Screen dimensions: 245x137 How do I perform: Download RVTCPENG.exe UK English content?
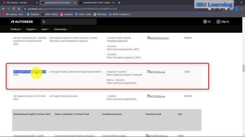tap(157, 96)
